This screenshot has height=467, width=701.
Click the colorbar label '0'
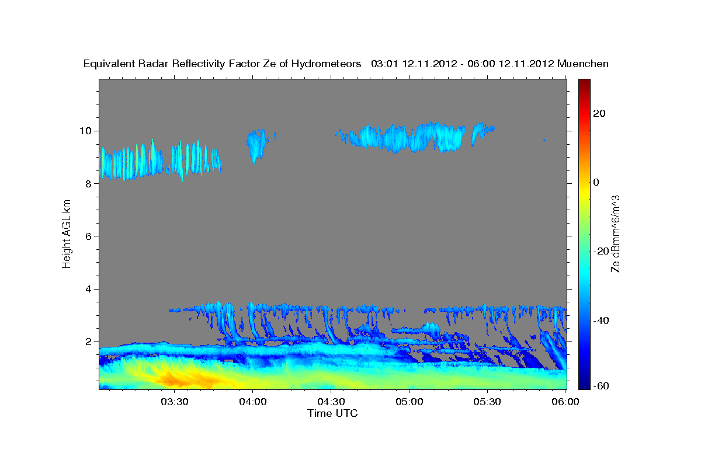point(596,182)
